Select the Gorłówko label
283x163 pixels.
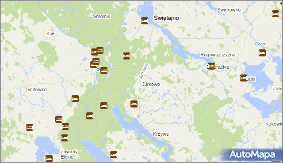(36, 89)
